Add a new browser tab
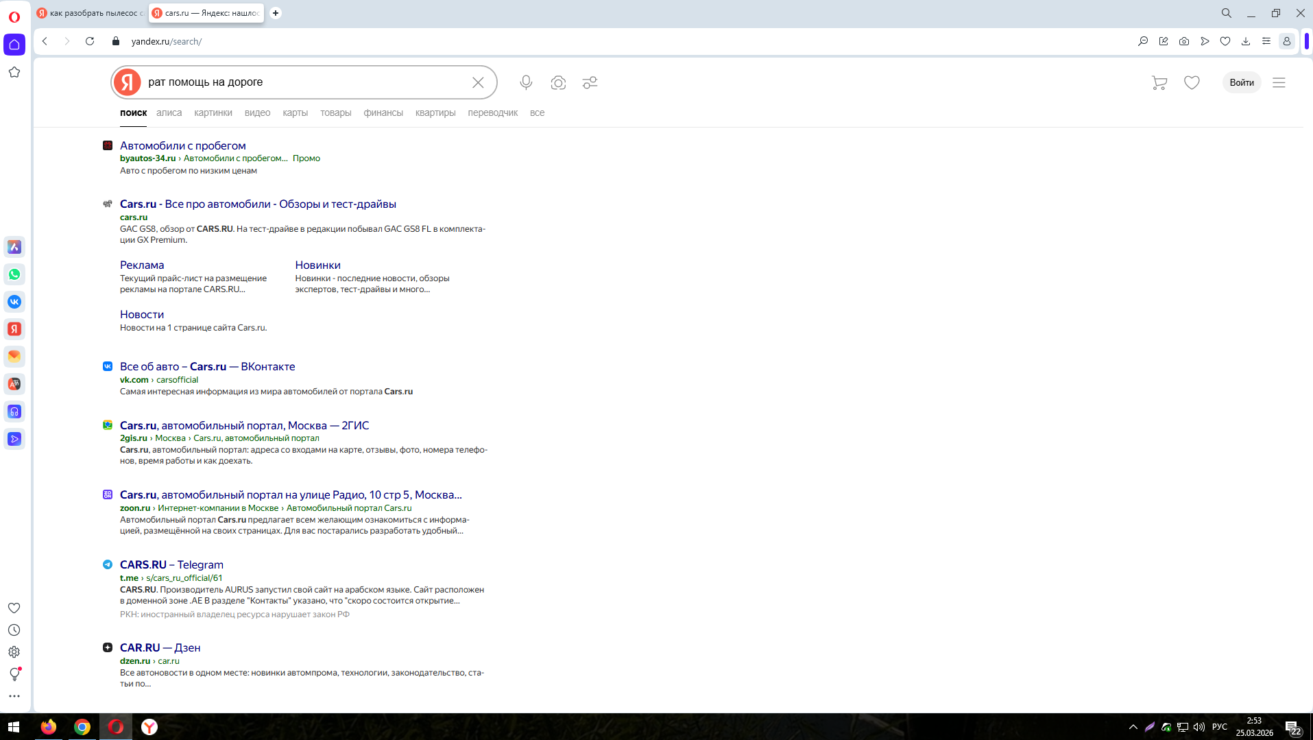 276,13
